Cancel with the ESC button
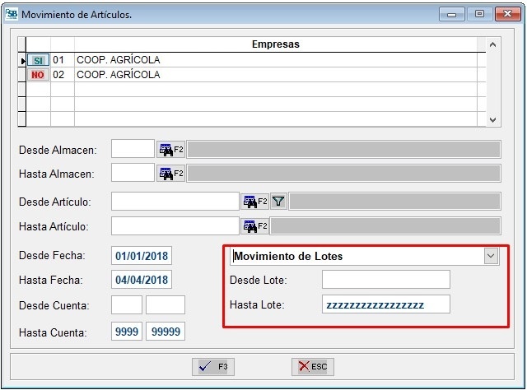The image size is (527, 390). click(313, 367)
